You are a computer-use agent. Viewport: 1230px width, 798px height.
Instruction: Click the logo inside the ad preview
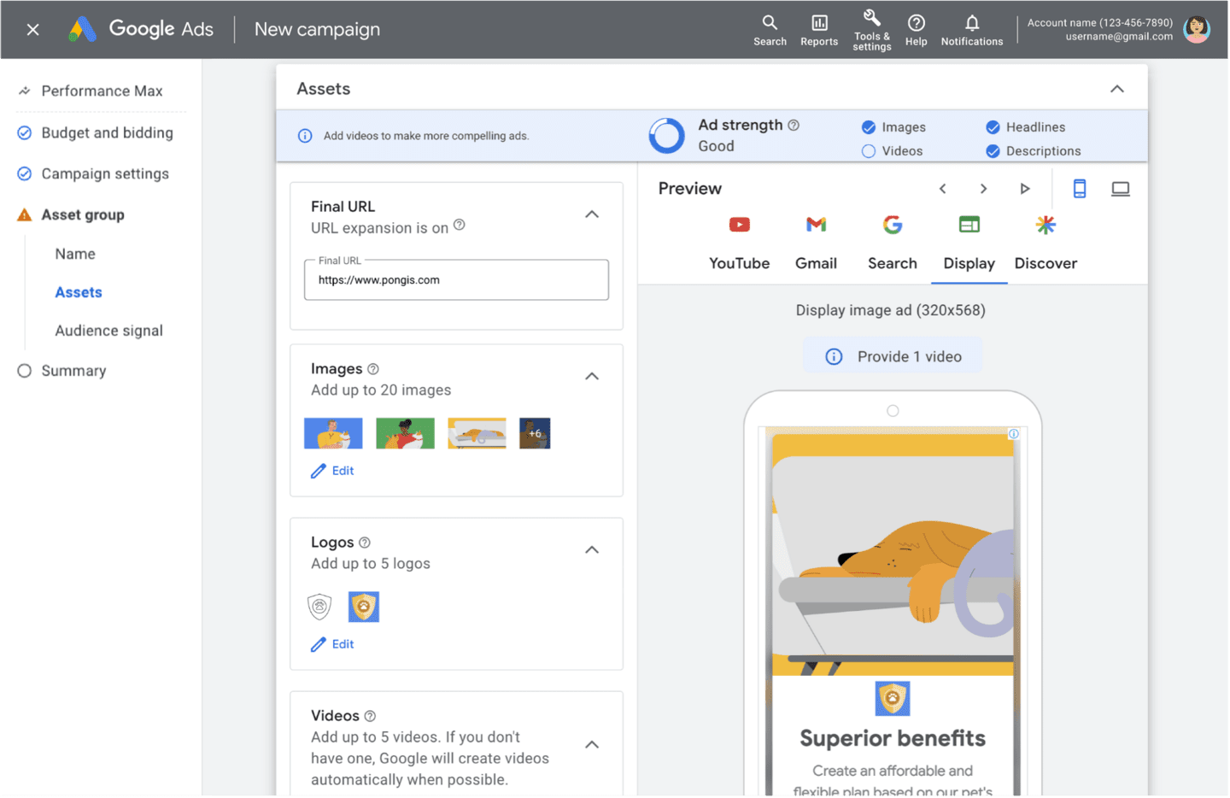tap(893, 699)
